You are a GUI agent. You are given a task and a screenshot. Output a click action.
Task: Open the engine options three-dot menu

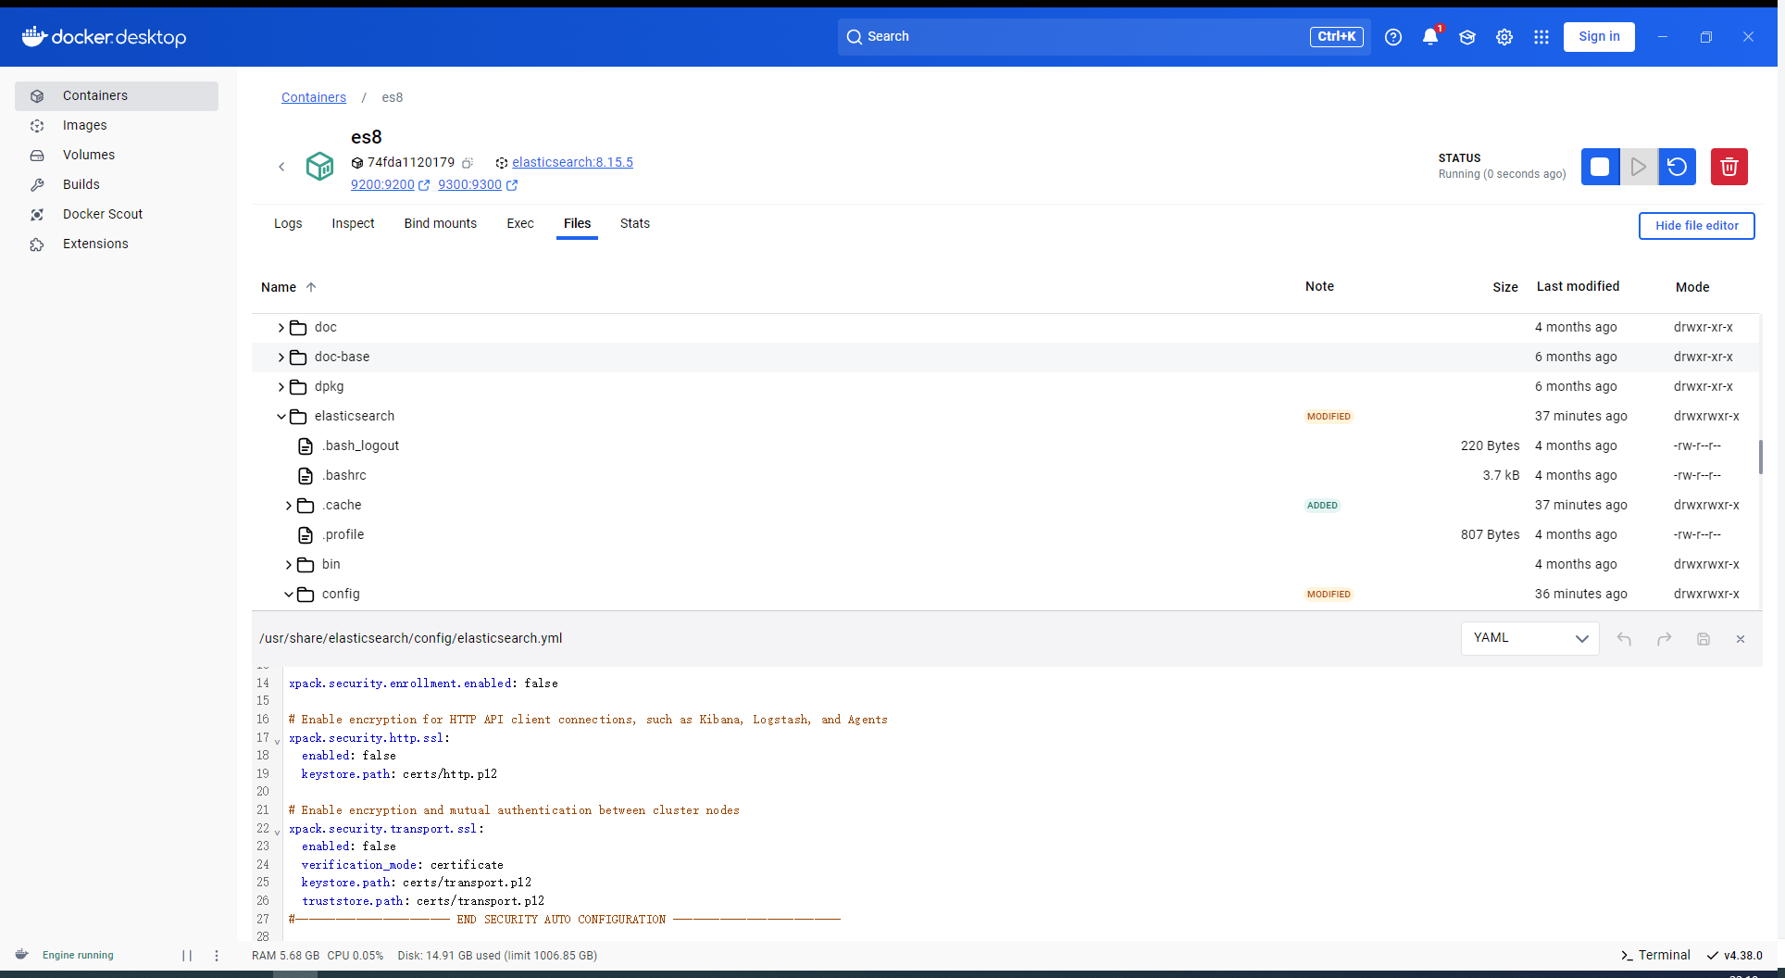[x=217, y=956]
